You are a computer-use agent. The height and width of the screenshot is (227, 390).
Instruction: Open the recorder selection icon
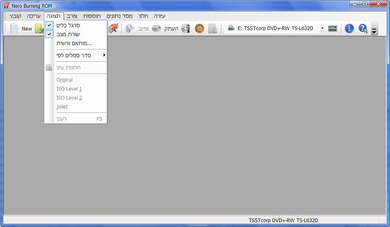tap(333, 28)
